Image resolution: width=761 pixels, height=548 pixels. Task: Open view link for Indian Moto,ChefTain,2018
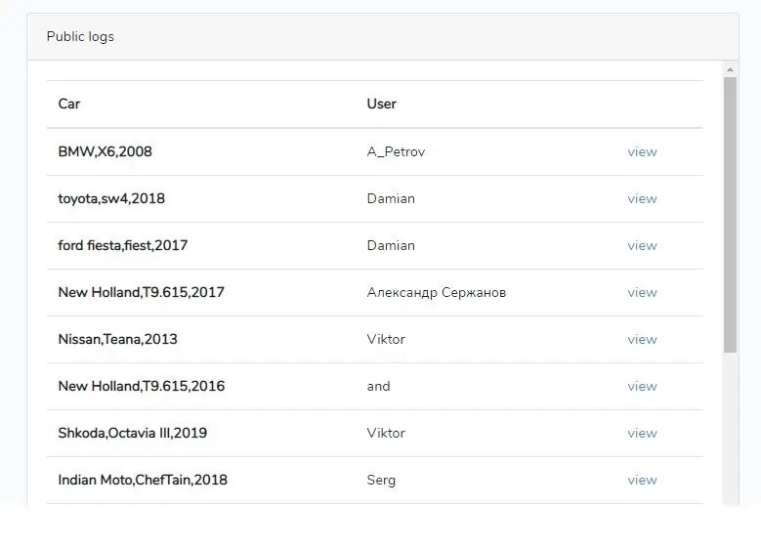[642, 480]
